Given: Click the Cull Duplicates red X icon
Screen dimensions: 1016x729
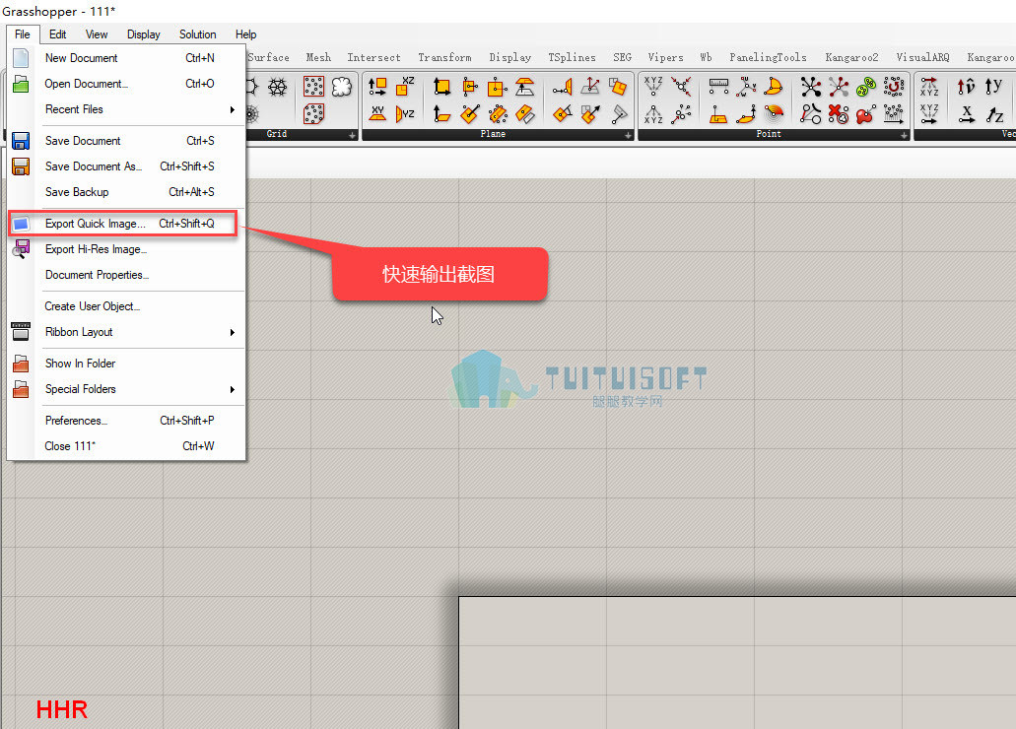Looking at the screenshot, I should (x=838, y=114).
